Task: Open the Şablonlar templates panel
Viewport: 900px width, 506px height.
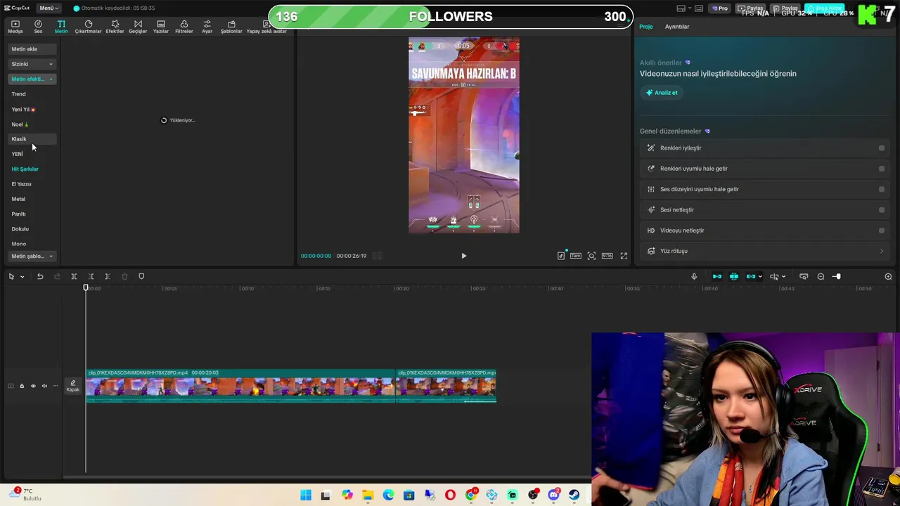Action: (231, 27)
